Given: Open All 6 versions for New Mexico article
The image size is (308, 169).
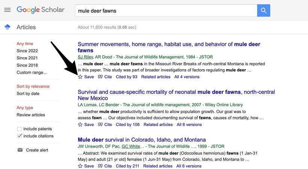Looking at the screenshot, I should (189, 124).
